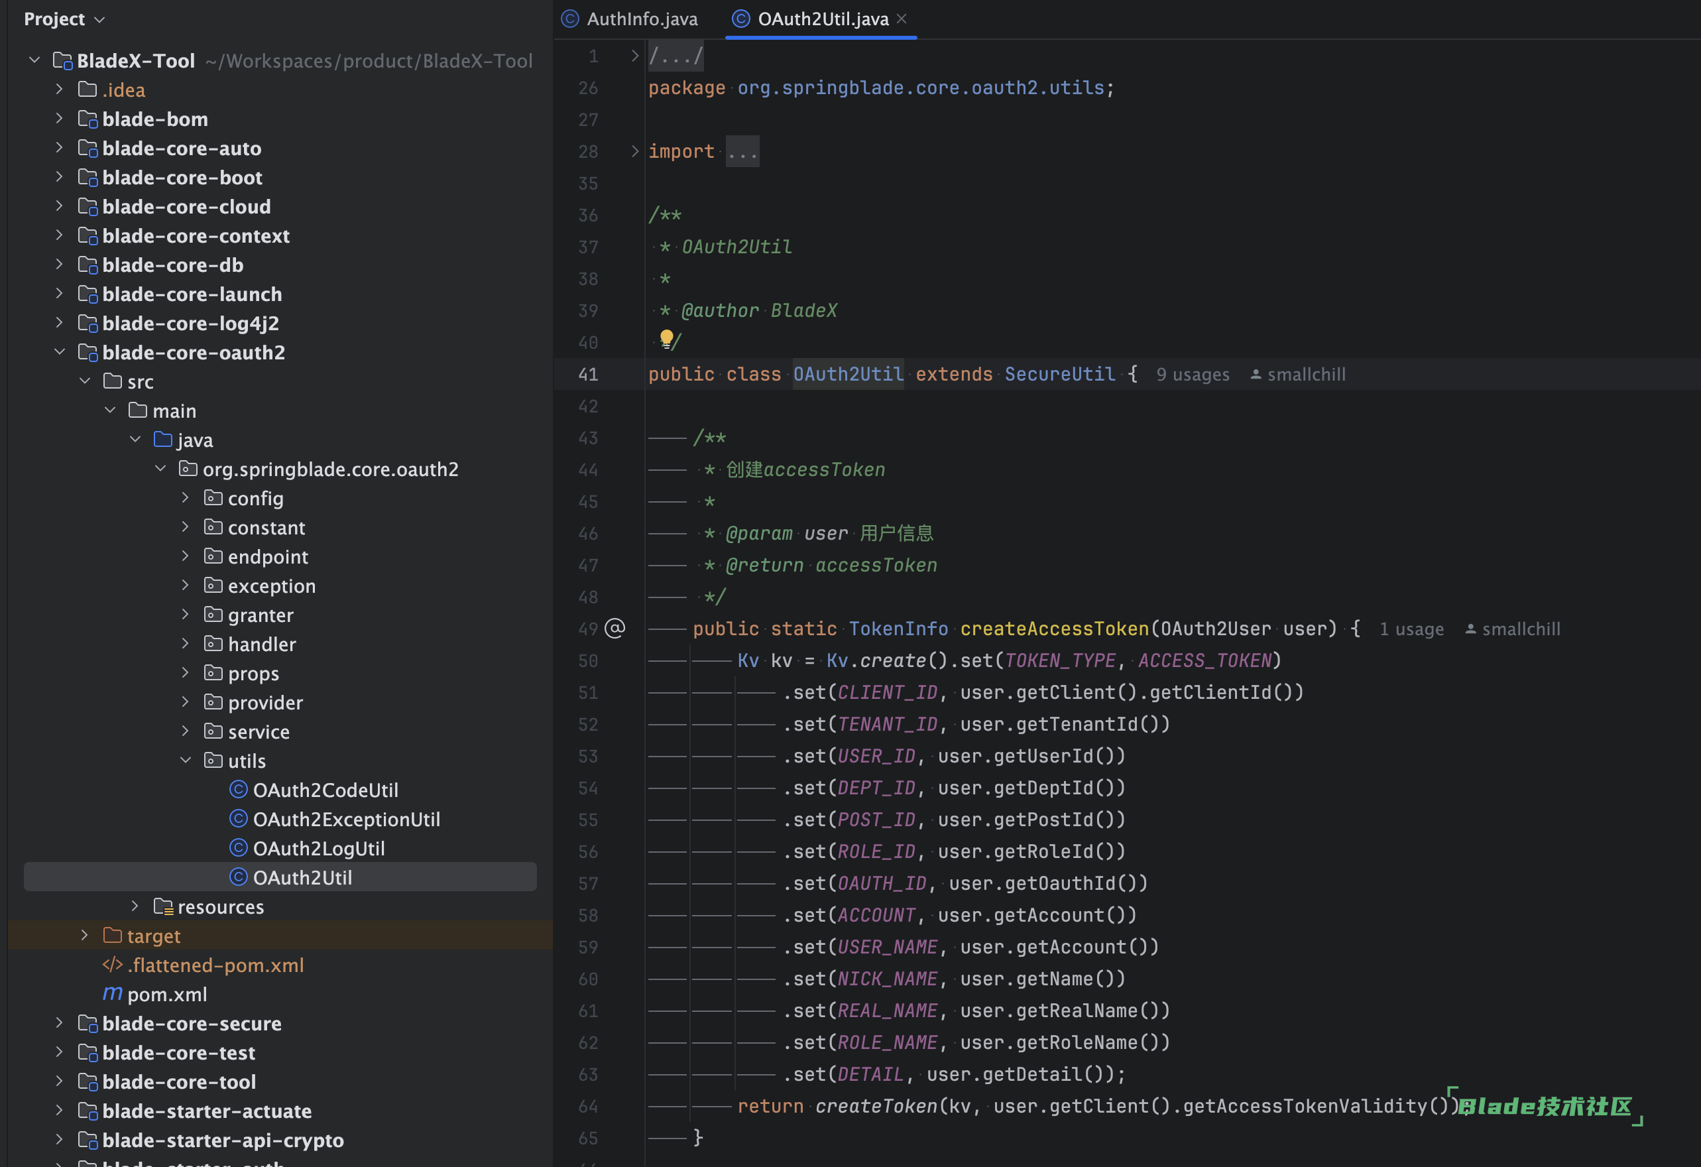Viewport: 1701px width, 1167px height.
Task: Expand the blade-core-test module
Action: tap(59, 1052)
